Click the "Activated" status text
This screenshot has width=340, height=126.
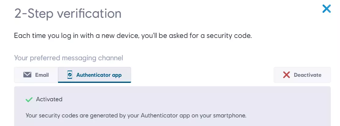(x=49, y=99)
